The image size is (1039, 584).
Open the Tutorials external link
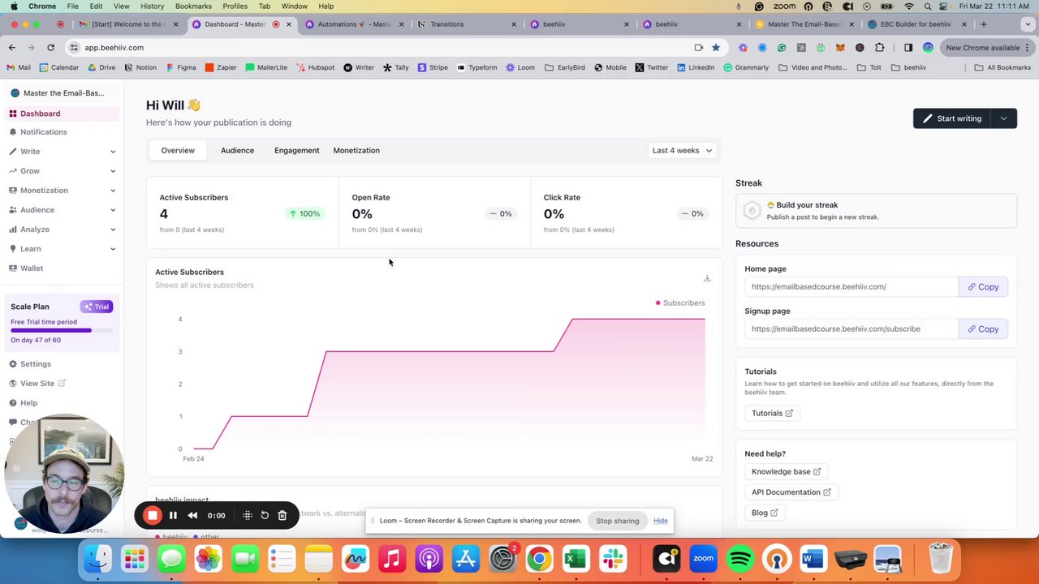click(x=772, y=413)
